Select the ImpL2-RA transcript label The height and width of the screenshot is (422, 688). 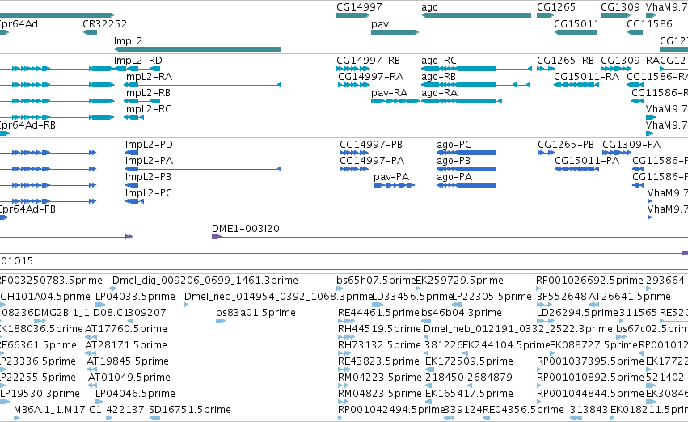coord(148,77)
